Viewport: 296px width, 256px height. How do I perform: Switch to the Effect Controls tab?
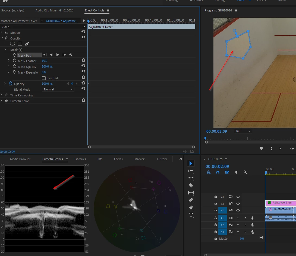click(x=95, y=10)
